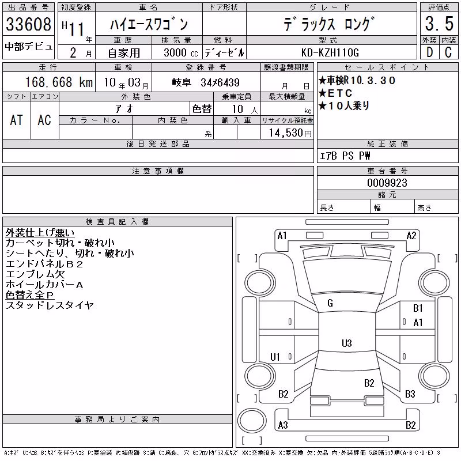Click recycle deposit 14,530円

tap(290, 133)
